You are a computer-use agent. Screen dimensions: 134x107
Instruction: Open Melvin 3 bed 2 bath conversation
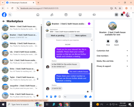[20, 28]
